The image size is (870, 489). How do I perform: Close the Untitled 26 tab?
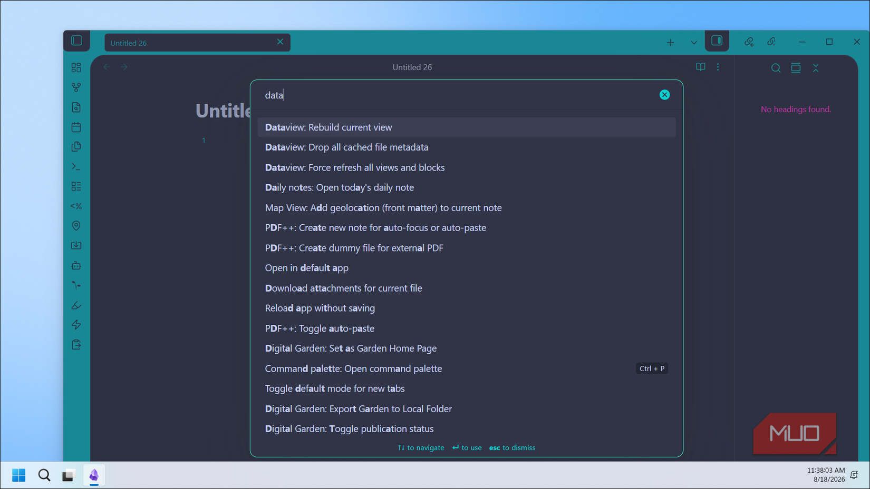(x=280, y=42)
